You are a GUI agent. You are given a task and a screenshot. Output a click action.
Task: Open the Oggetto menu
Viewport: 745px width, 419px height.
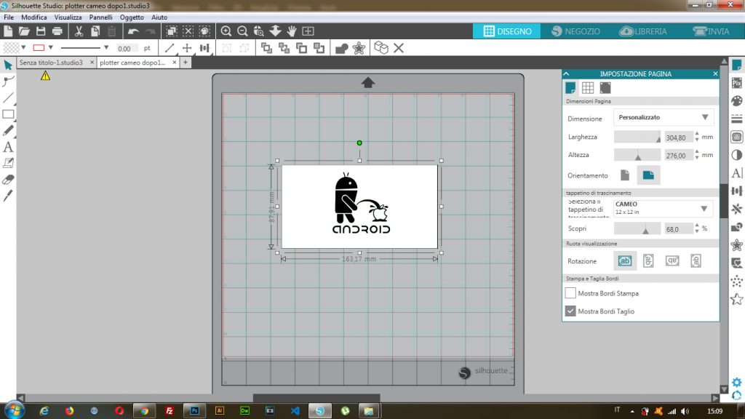(x=132, y=17)
